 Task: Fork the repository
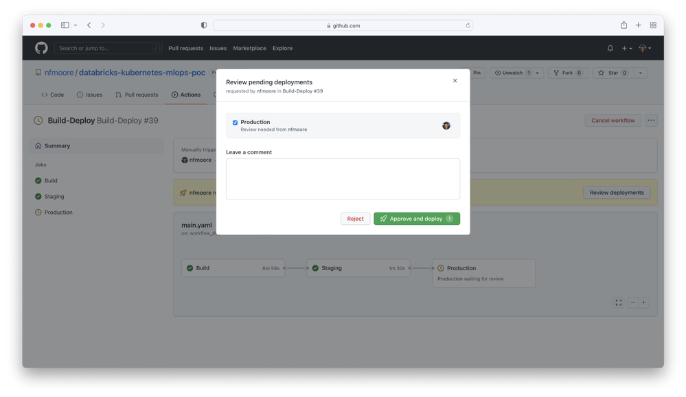point(568,73)
